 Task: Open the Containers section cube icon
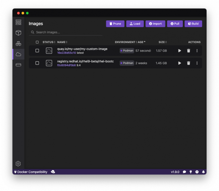[x=19, y=33]
